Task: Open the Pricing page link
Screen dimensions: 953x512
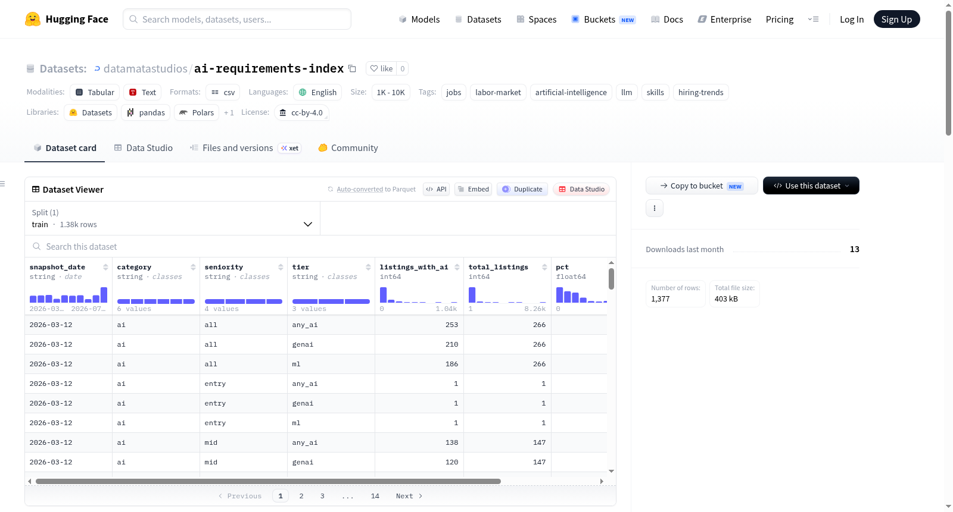Action: 780,20
